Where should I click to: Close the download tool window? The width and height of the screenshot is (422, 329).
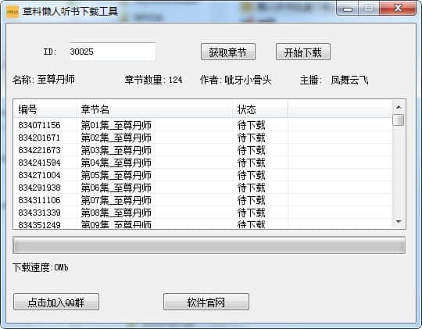398,9
